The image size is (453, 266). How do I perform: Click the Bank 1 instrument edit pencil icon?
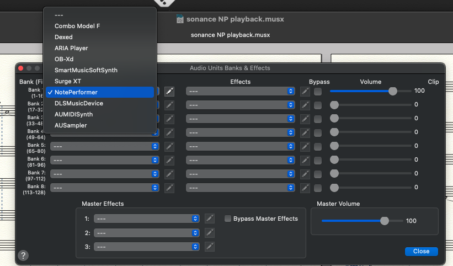[x=170, y=91]
